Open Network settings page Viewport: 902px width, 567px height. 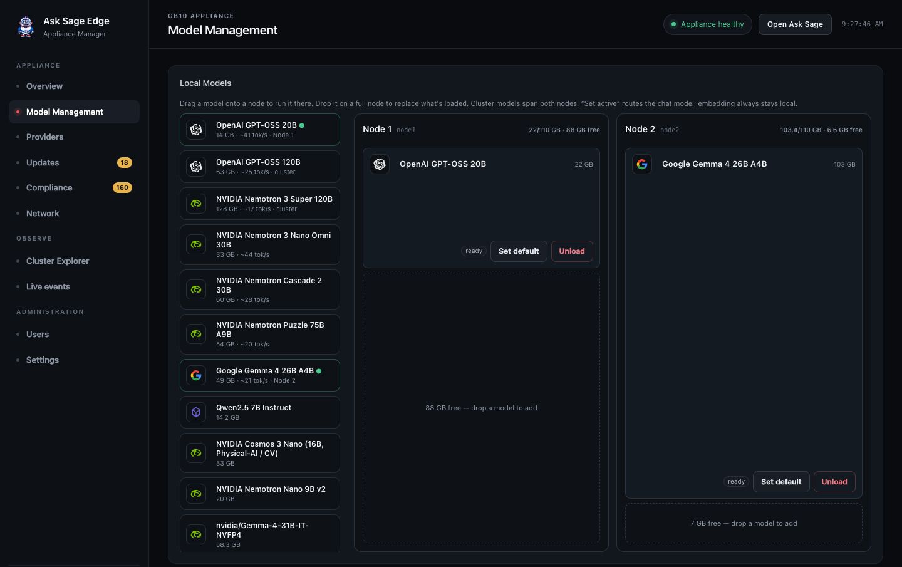74,214
